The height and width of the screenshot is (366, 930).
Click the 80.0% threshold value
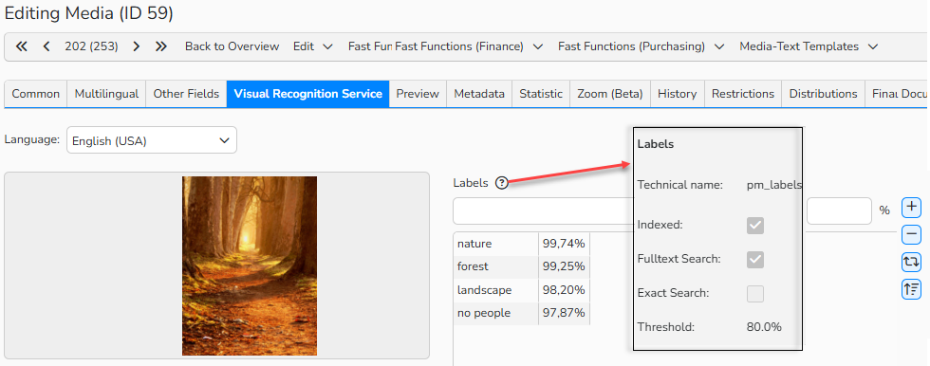[764, 327]
